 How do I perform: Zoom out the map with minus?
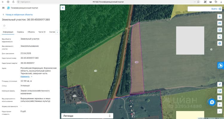(x=220, y=111)
